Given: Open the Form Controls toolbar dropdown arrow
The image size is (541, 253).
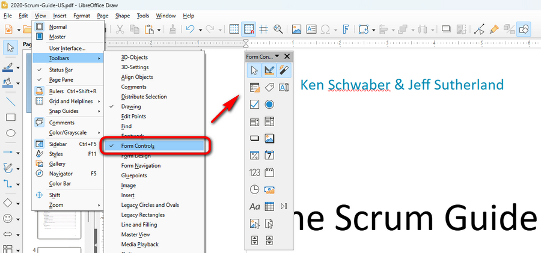Looking at the screenshot, I should [x=278, y=56].
